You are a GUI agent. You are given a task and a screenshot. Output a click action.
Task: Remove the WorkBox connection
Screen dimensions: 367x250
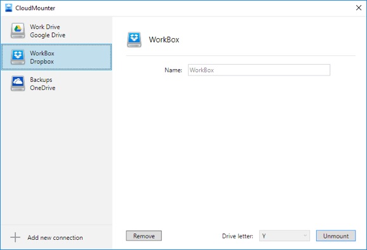pos(143,236)
